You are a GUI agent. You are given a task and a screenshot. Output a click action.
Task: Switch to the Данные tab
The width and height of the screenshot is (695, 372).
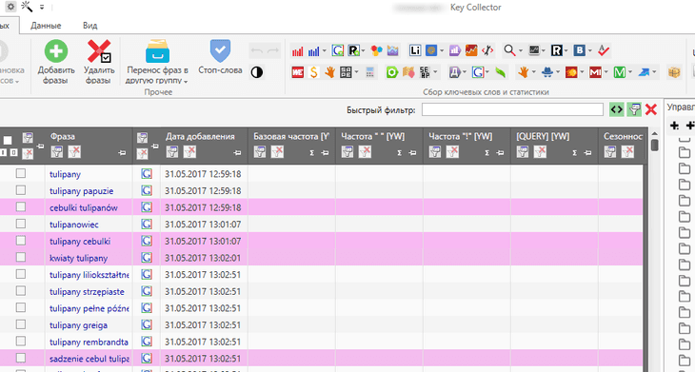(46, 26)
